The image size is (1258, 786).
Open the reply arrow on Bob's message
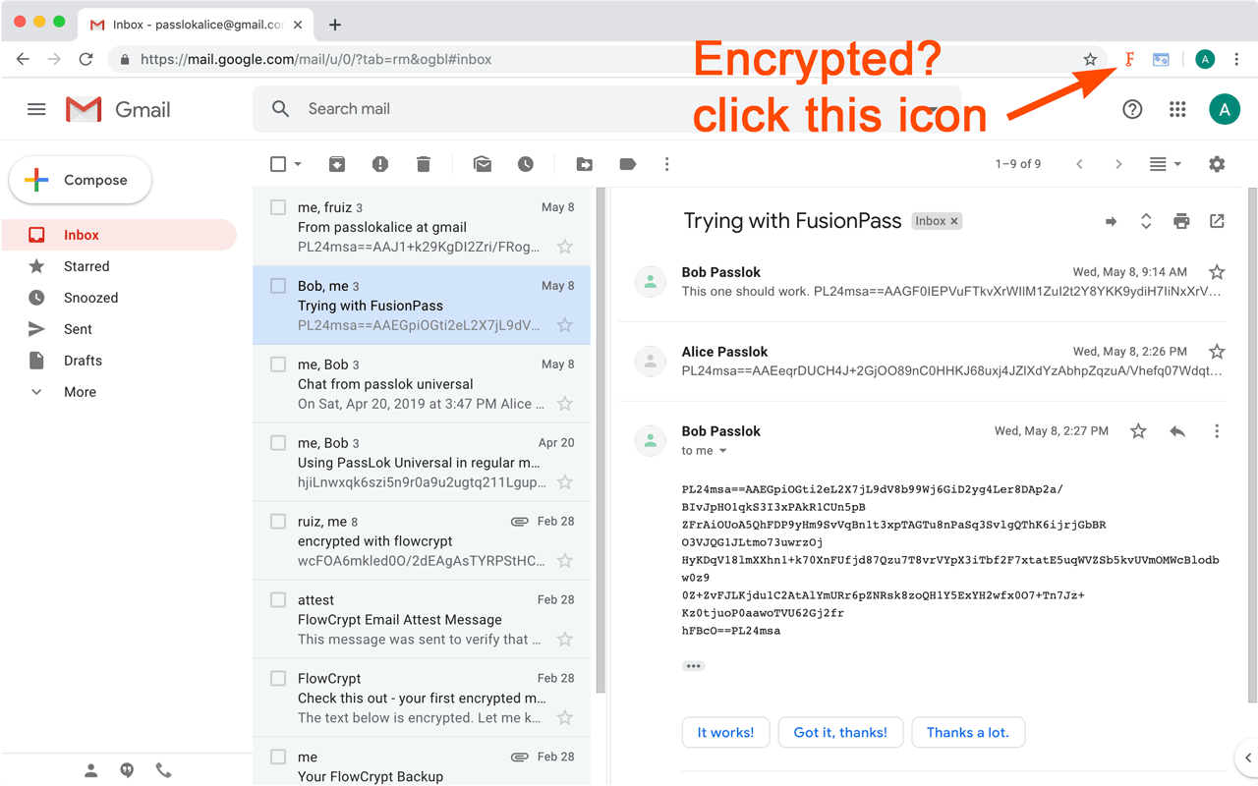tap(1177, 430)
